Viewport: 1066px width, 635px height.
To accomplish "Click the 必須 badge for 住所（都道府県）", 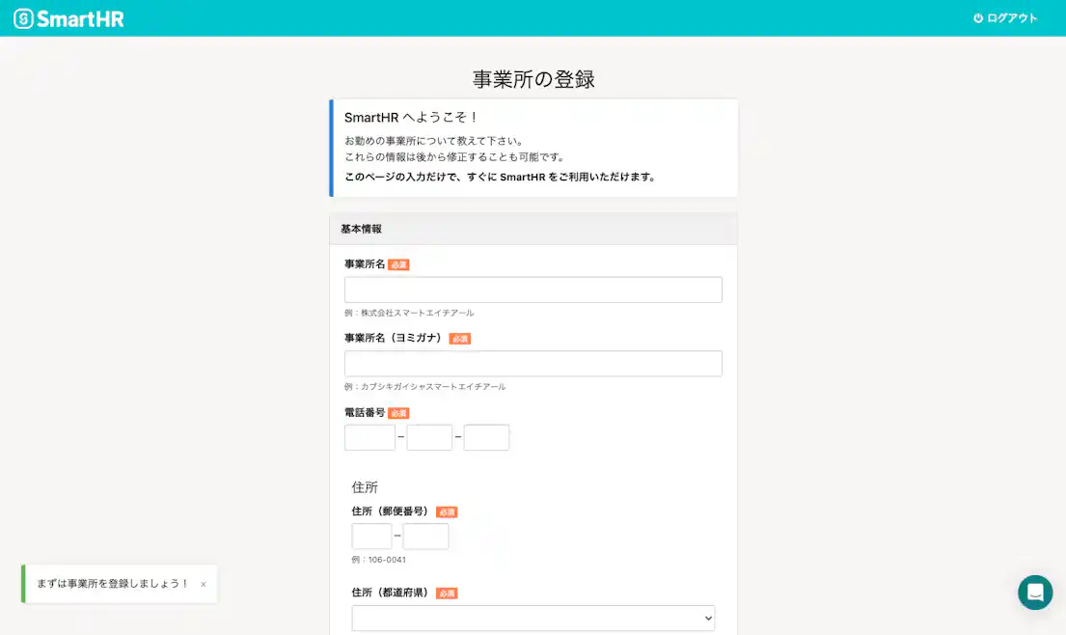I will (447, 593).
